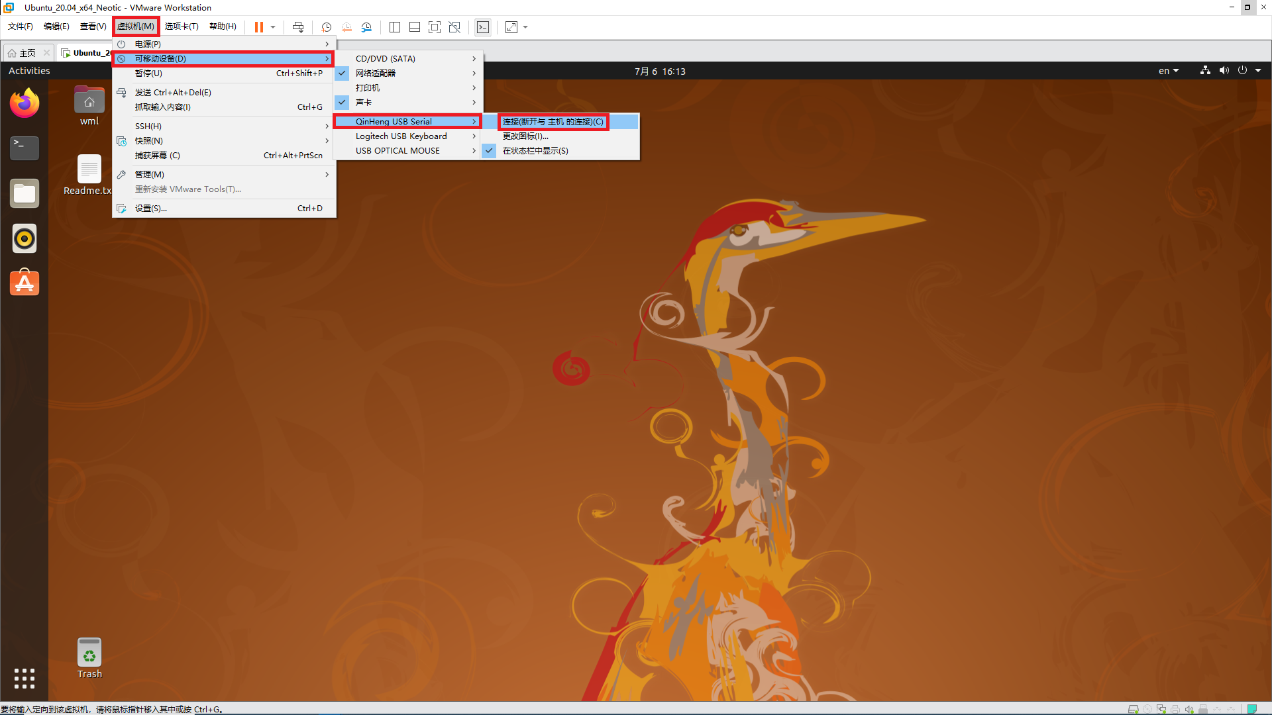
Task: Click network adapter status bar icon
Action: click(1161, 709)
